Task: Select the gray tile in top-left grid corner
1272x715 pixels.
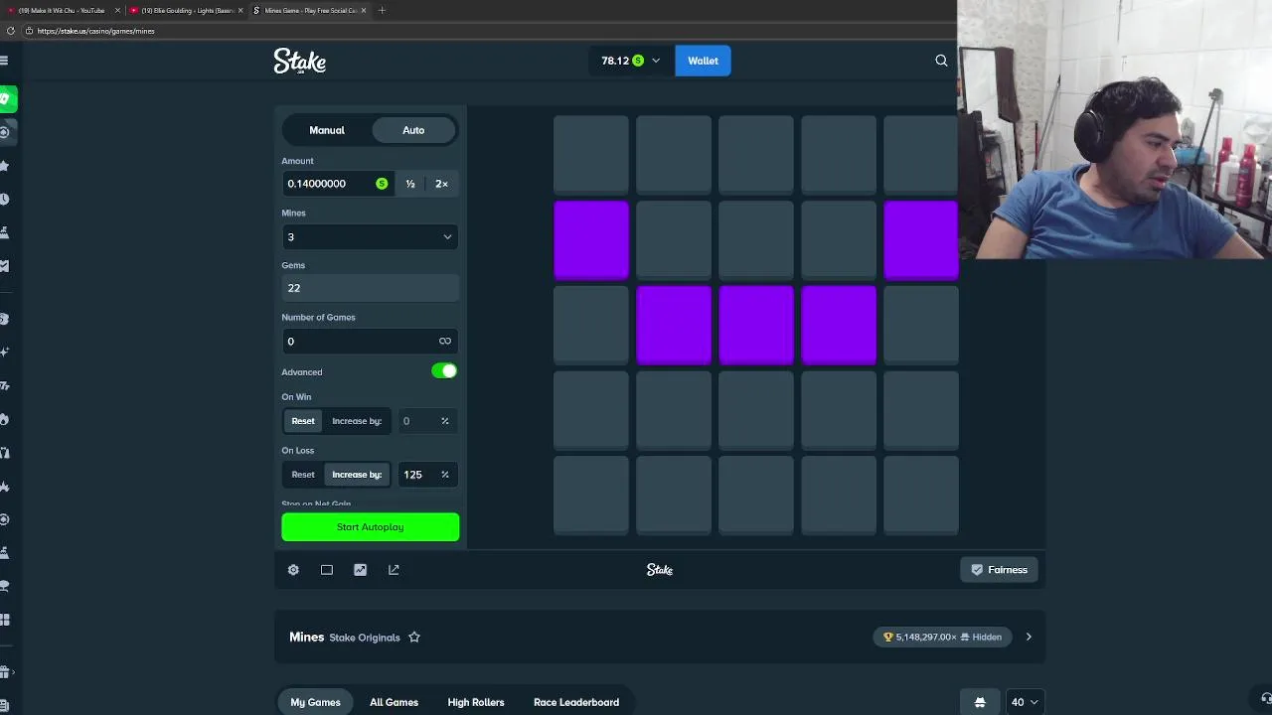Action: (x=591, y=154)
